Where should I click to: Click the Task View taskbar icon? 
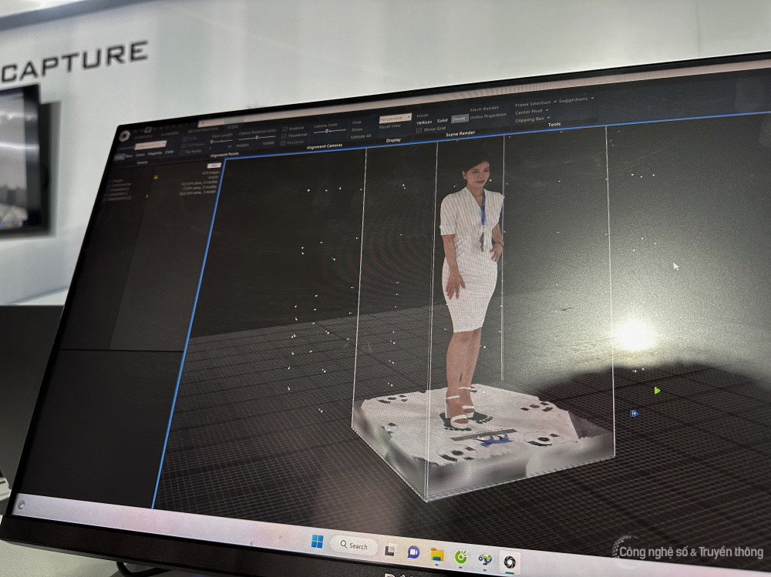391,550
